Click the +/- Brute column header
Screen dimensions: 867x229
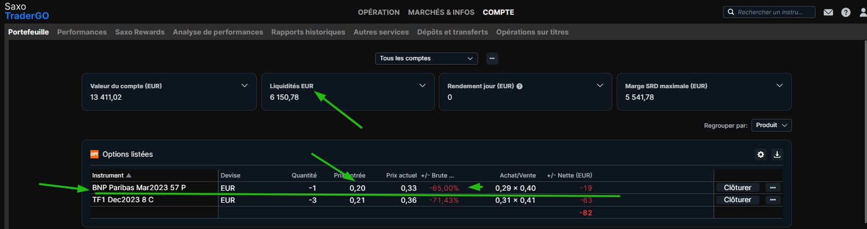click(x=437, y=175)
